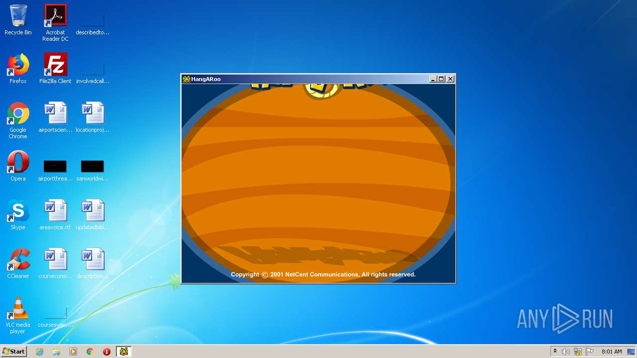
Task: Select the updatedbibl... Word document
Action: (x=93, y=215)
